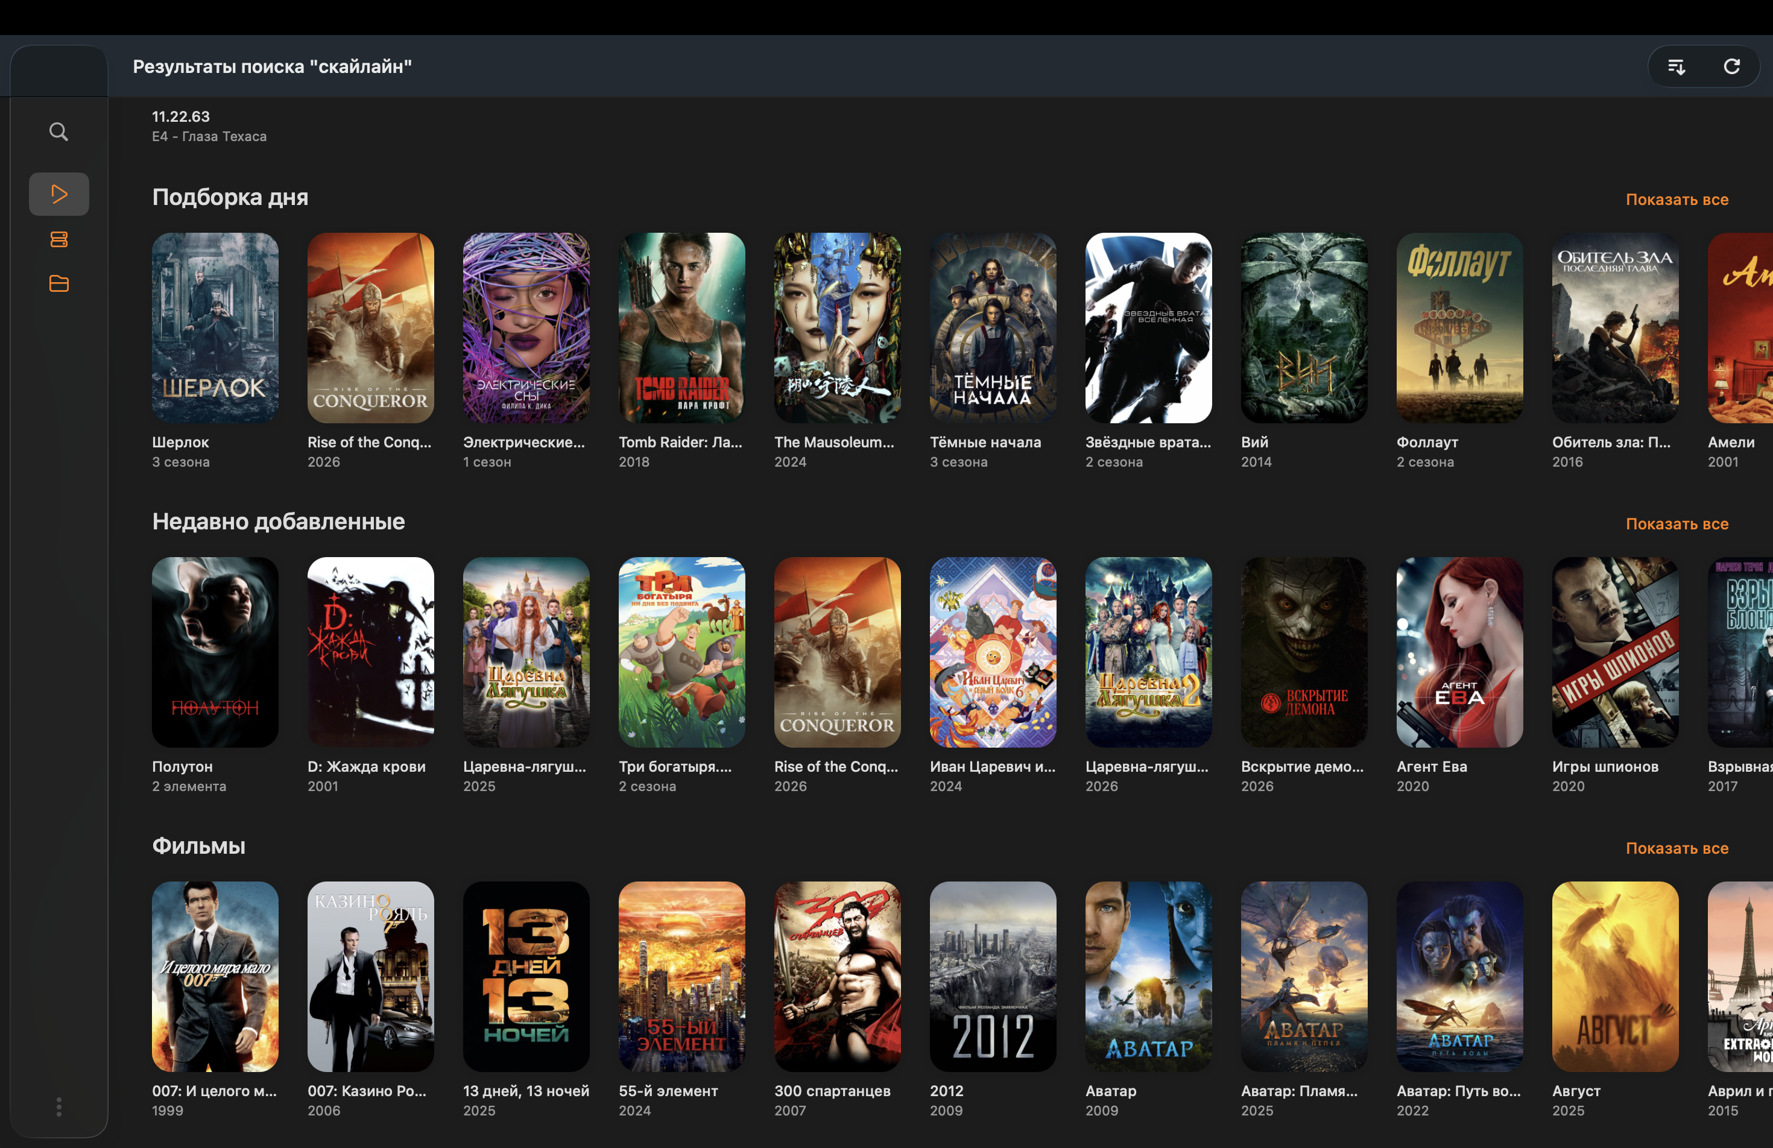Click the 11.22.63 title text
1773x1148 pixels.
coord(181,116)
